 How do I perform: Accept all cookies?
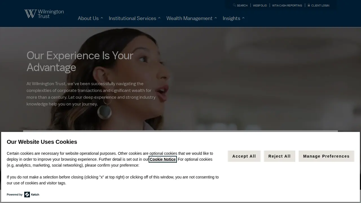244,156
